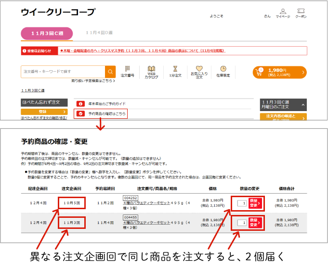Click 予約商品の確認はこちら link
The image size is (328, 264).
(107, 113)
